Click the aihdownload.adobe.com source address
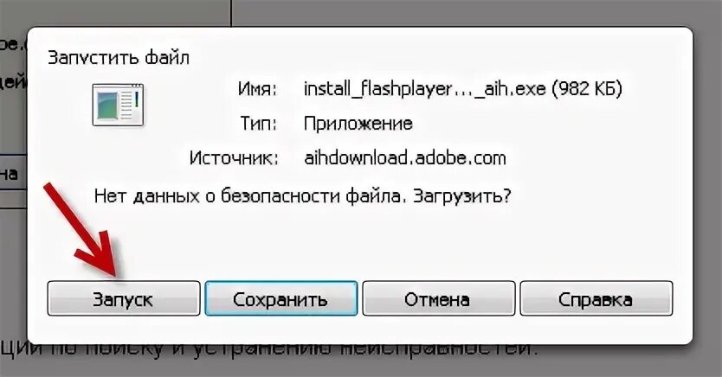Viewport: 722px width, 377px height. coord(405,157)
